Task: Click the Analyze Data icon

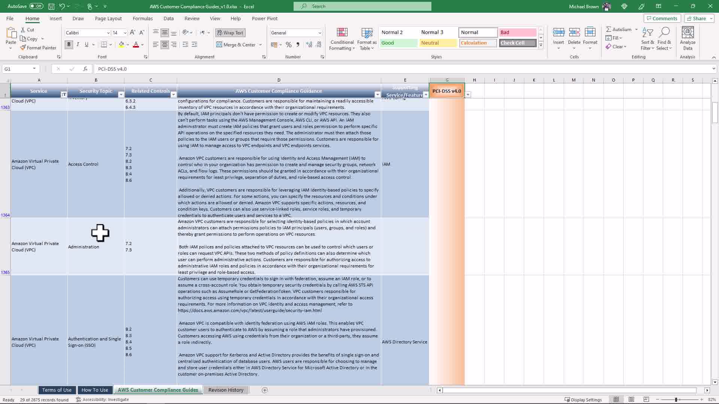Action: [688, 39]
